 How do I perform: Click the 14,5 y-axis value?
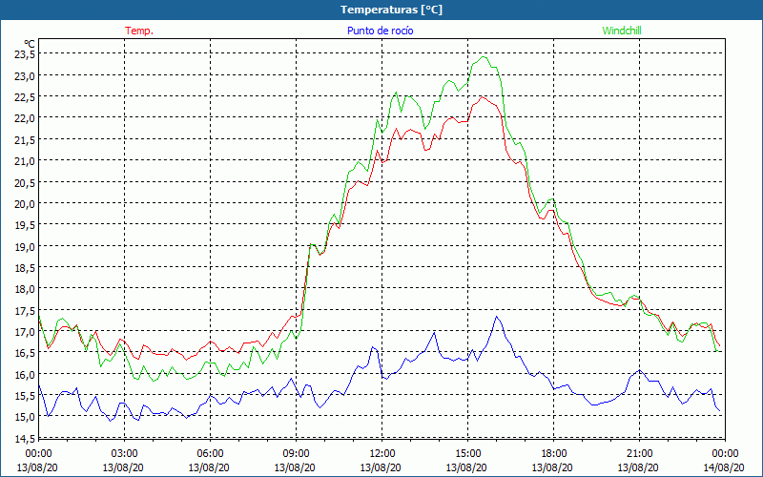click(25, 438)
